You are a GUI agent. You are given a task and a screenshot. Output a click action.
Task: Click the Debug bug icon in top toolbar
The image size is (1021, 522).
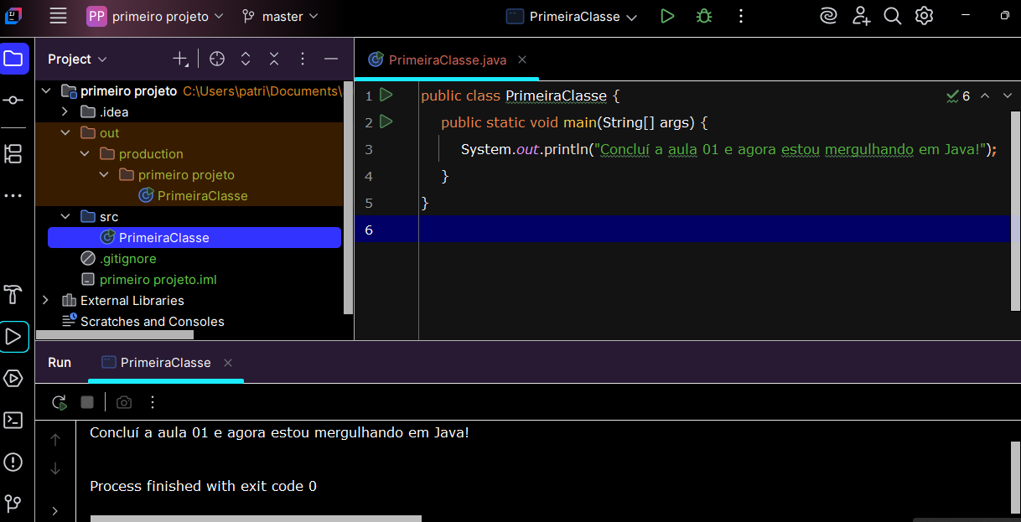tap(703, 16)
